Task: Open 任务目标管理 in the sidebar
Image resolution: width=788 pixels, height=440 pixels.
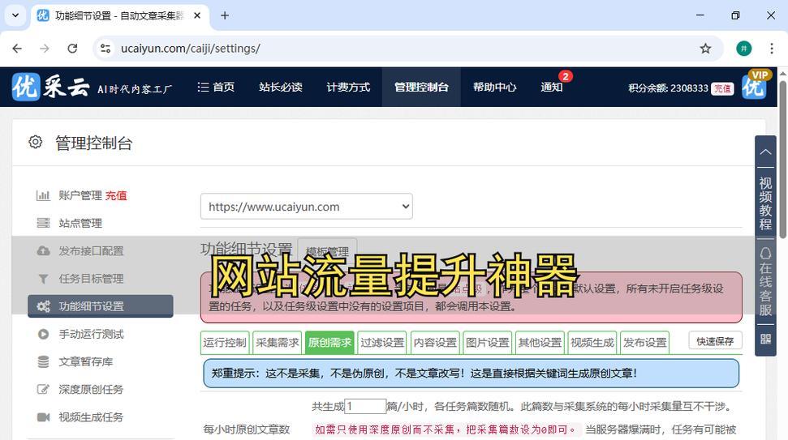Action: pos(91,279)
